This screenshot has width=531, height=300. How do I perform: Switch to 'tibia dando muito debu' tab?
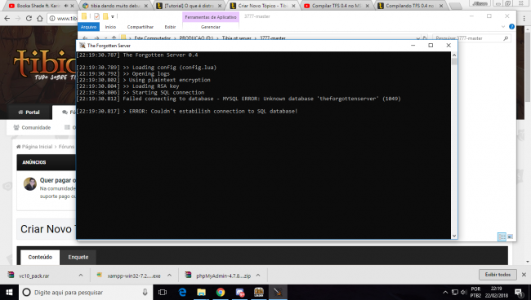tap(115, 6)
